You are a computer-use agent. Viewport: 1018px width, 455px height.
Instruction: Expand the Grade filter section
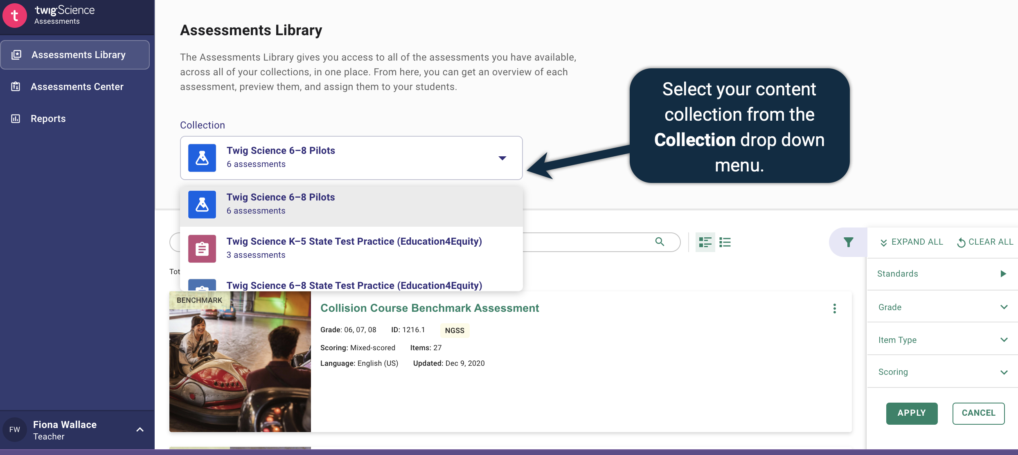1004,307
